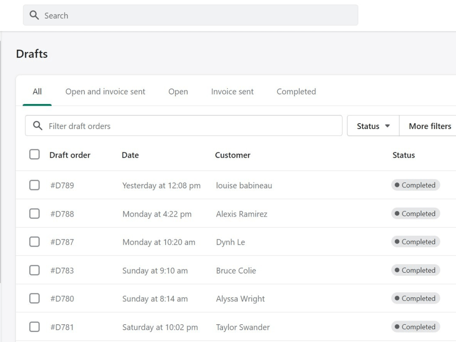Click Completed status badge for #D789

click(x=415, y=185)
